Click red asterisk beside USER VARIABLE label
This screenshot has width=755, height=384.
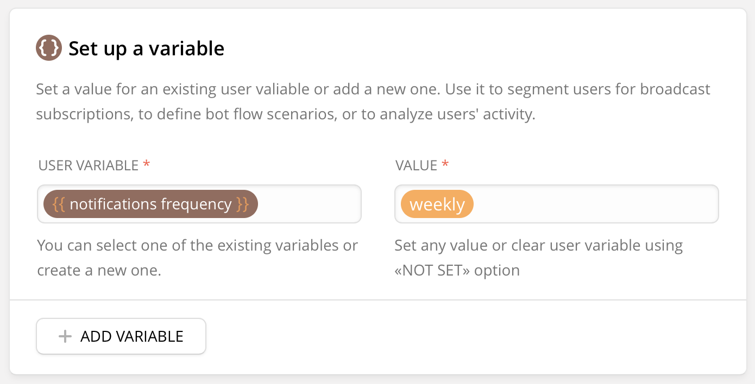pyautogui.click(x=146, y=165)
